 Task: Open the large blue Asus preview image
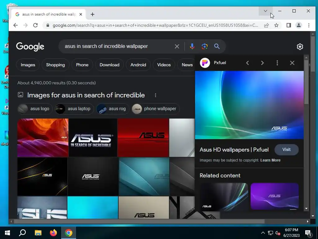coord(249,105)
